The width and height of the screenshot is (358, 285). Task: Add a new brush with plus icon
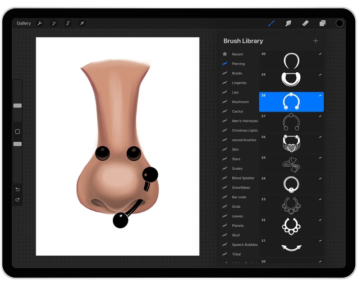(316, 41)
